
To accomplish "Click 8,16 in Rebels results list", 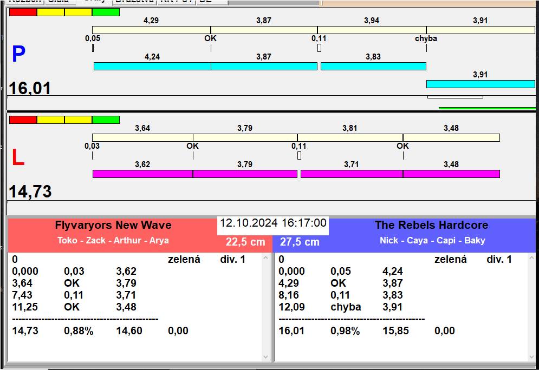I will click(289, 295).
